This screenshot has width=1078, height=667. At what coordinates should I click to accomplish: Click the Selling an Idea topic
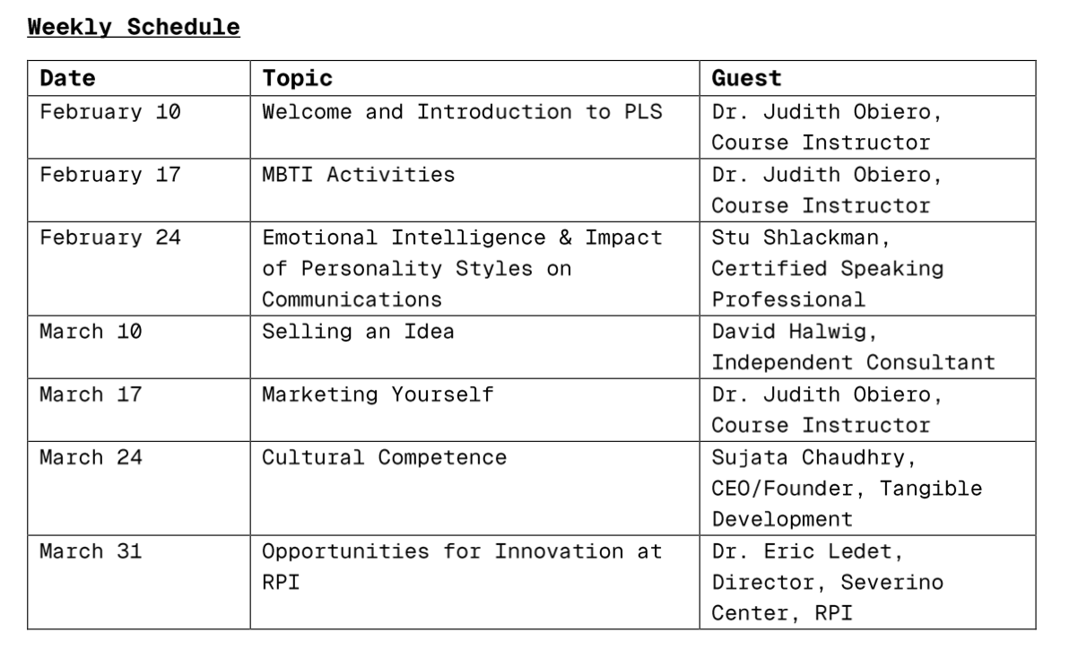pos(358,332)
